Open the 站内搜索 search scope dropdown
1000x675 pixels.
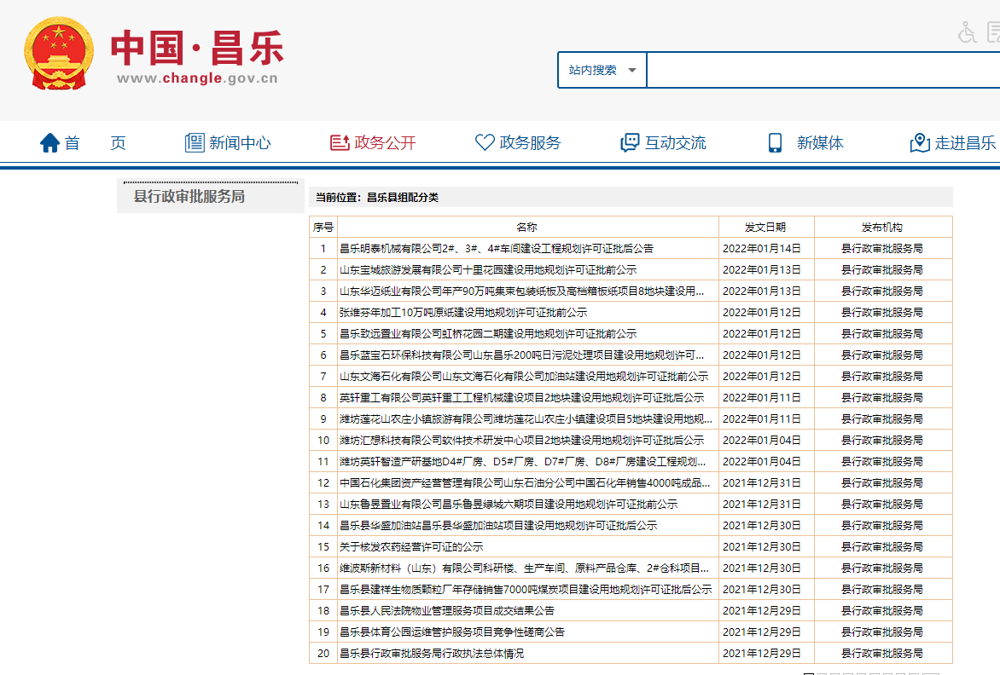tap(602, 70)
